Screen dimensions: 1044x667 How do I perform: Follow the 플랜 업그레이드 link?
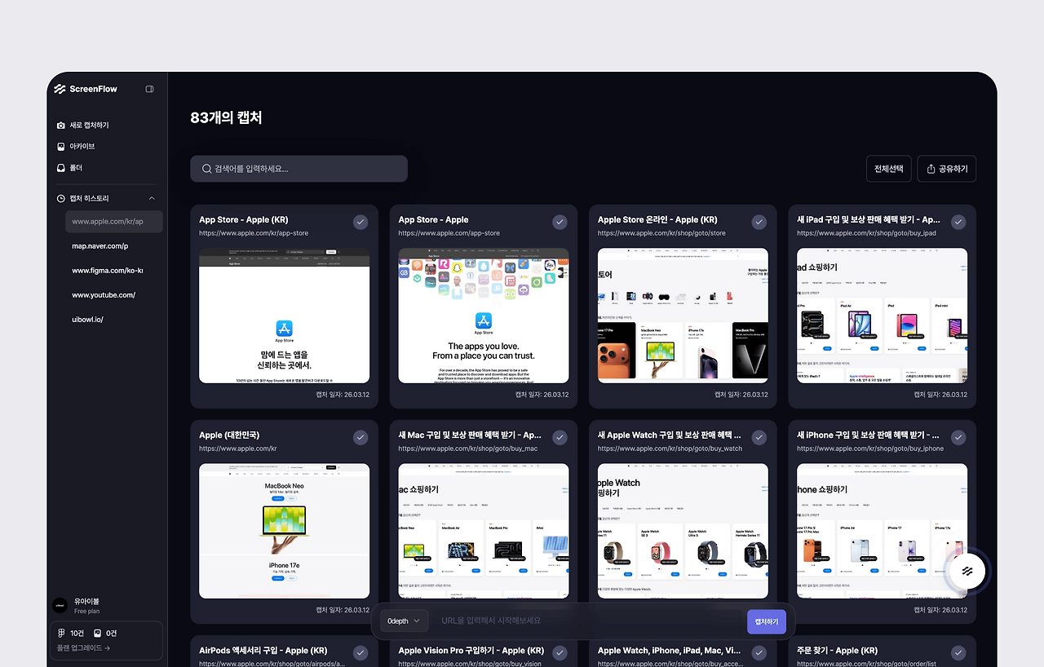click(82, 648)
